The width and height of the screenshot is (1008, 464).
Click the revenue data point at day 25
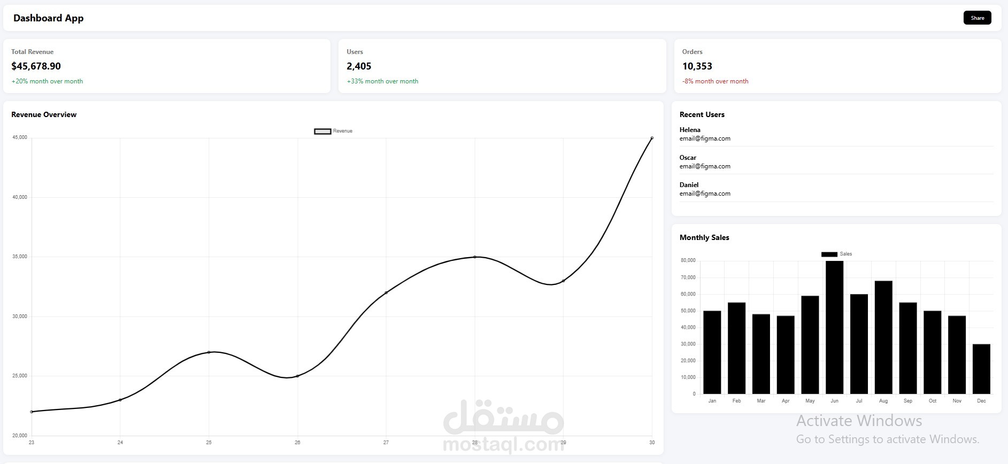(209, 352)
